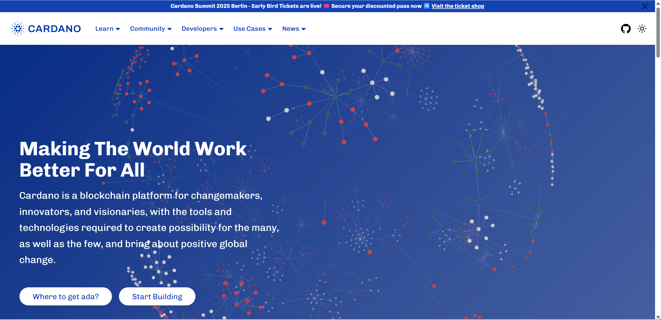Click the Where to get ada? button
The height and width of the screenshot is (320, 661).
(x=66, y=296)
